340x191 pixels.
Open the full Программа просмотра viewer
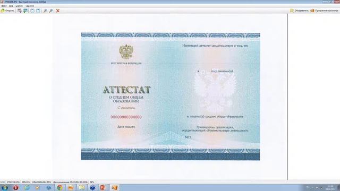tap(324, 11)
